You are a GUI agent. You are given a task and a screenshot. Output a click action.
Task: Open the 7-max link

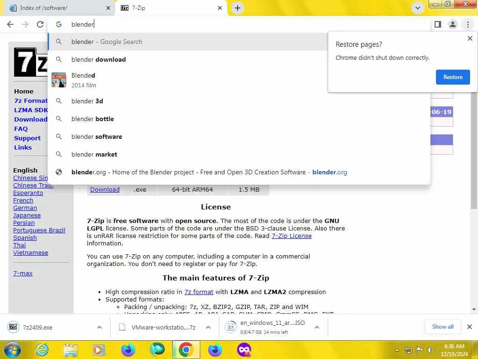(x=23, y=273)
